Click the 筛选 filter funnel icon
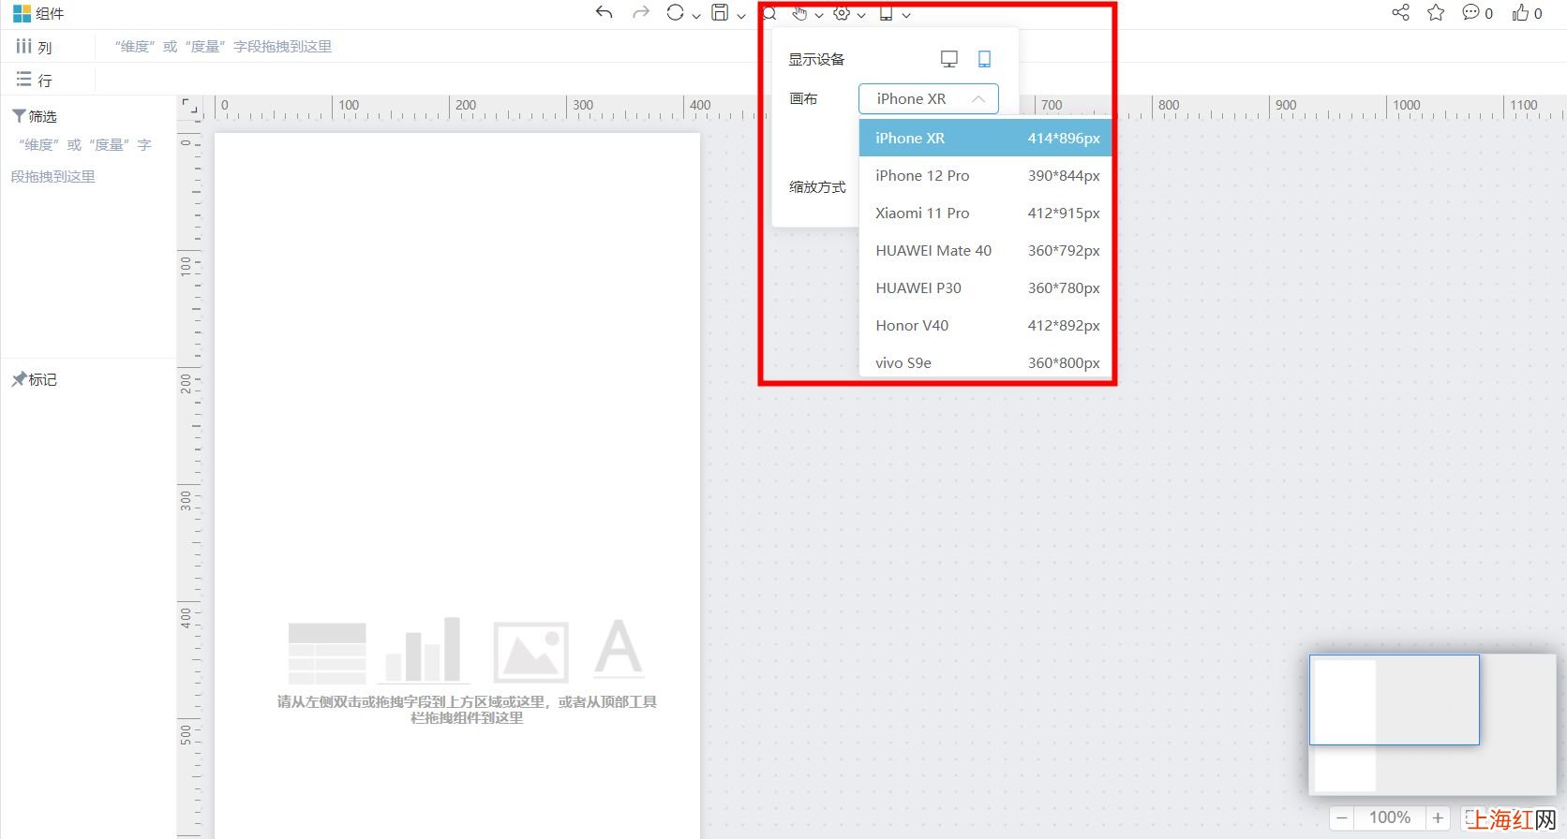Viewport: 1567px width, 839px height. tap(19, 115)
